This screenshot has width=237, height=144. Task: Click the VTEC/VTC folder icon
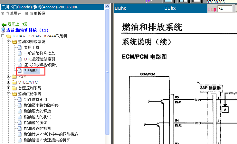(14, 82)
